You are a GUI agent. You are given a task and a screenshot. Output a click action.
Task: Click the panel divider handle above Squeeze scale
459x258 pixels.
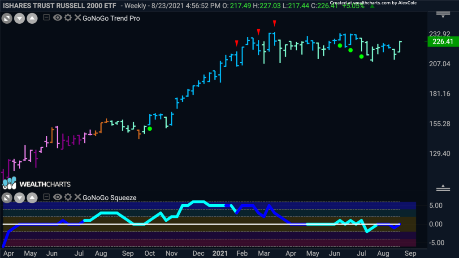point(443,188)
